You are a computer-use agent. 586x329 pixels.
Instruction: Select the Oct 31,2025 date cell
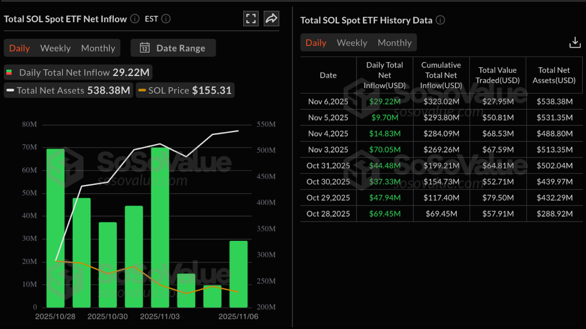coord(328,165)
